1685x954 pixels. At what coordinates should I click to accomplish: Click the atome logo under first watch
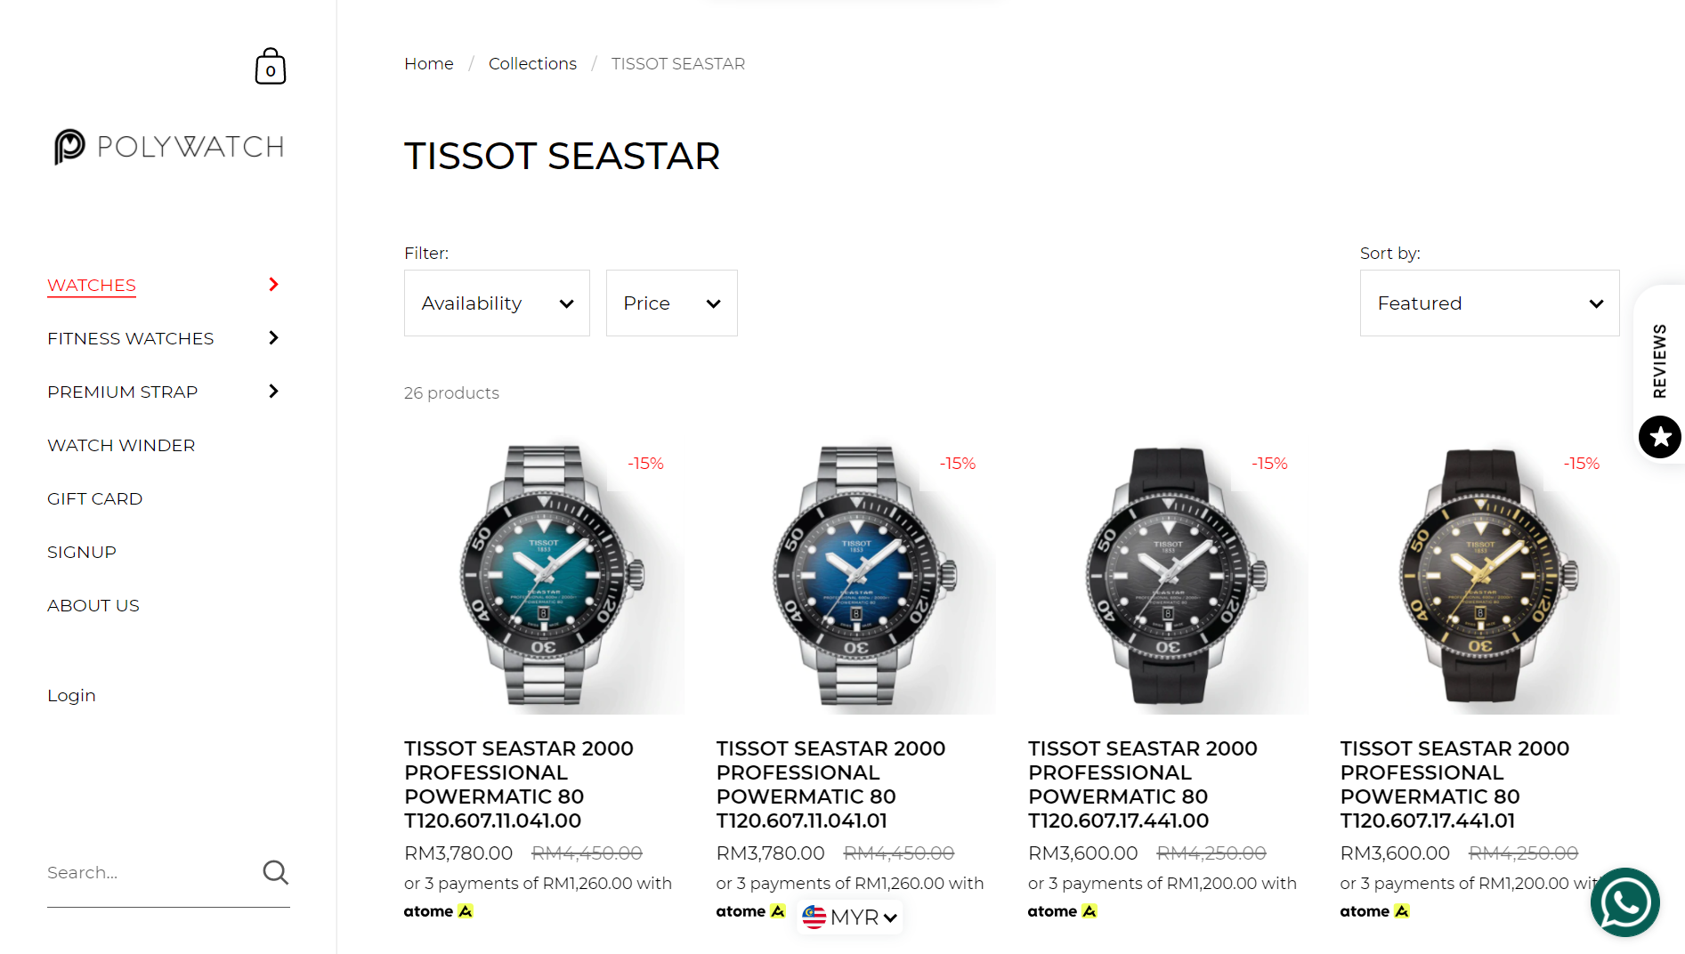438,911
